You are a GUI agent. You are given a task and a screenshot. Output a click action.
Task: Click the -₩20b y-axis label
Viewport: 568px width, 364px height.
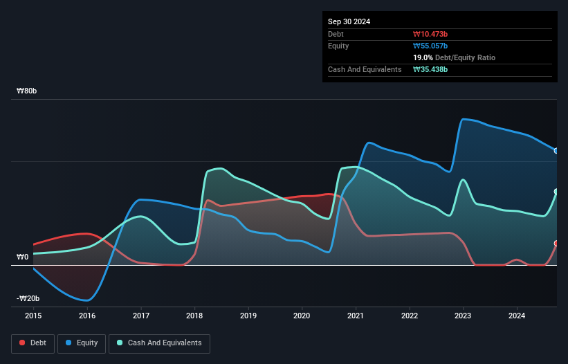click(x=28, y=298)
